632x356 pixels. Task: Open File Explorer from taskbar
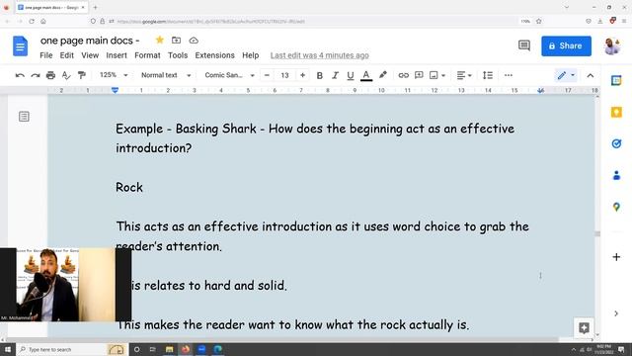pos(169,349)
